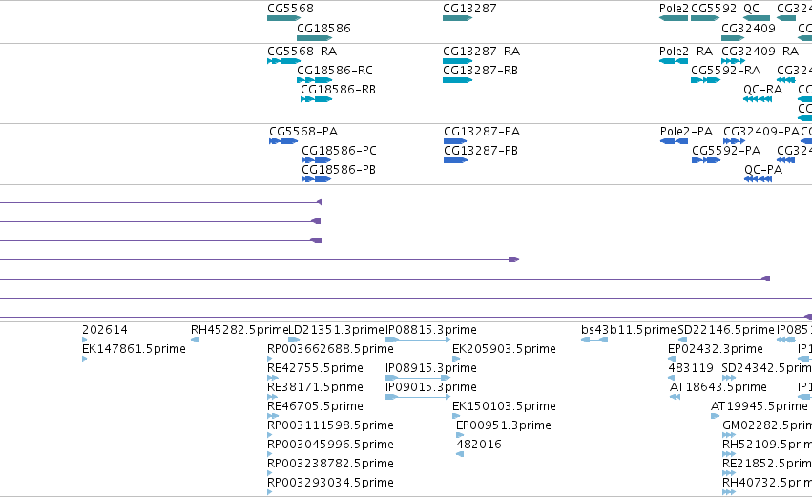Image resolution: width=812 pixels, height=497 pixels.
Task: Open the CG32409-PA protein label
Action: point(761,132)
